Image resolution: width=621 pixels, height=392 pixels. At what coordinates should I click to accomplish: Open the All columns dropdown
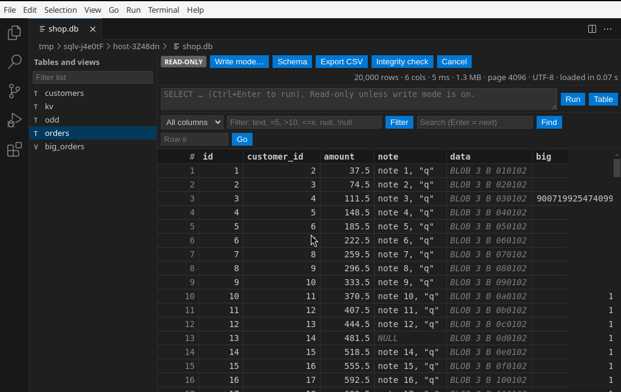coord(192,123)
